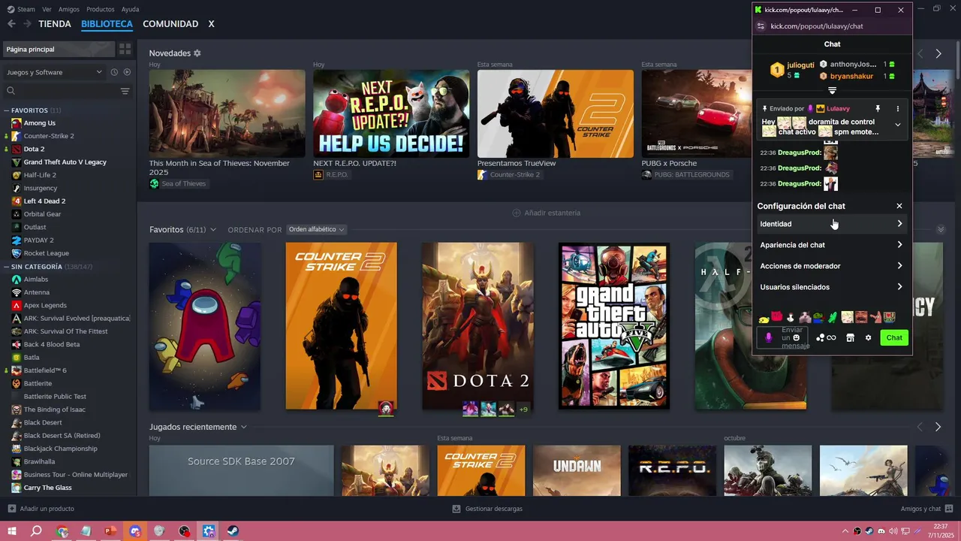Open the UNDAWN recent game thumbnail
Screen dimensions: 961x541
click(577, 471)
